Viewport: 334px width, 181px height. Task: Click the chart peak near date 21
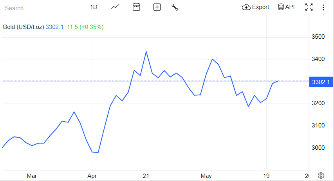click(146, 52)
